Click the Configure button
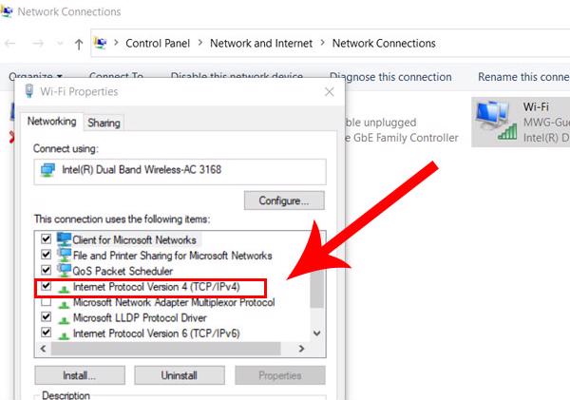Viewport: 570px width, 400px height. (284, 200)
